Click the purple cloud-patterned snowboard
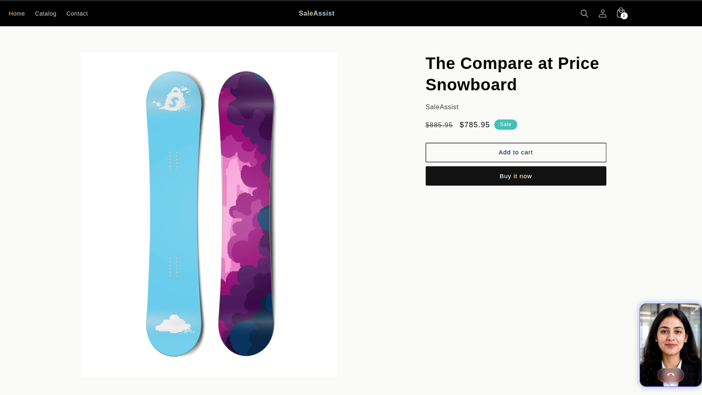The height and width of the screenshot is (395, 702). click(x=246, y=214)
